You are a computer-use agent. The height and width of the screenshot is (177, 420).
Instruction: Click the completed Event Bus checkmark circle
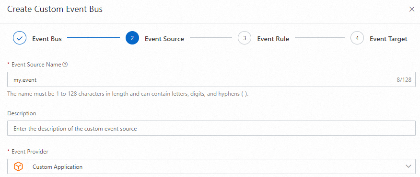click(x=20, y=38)
